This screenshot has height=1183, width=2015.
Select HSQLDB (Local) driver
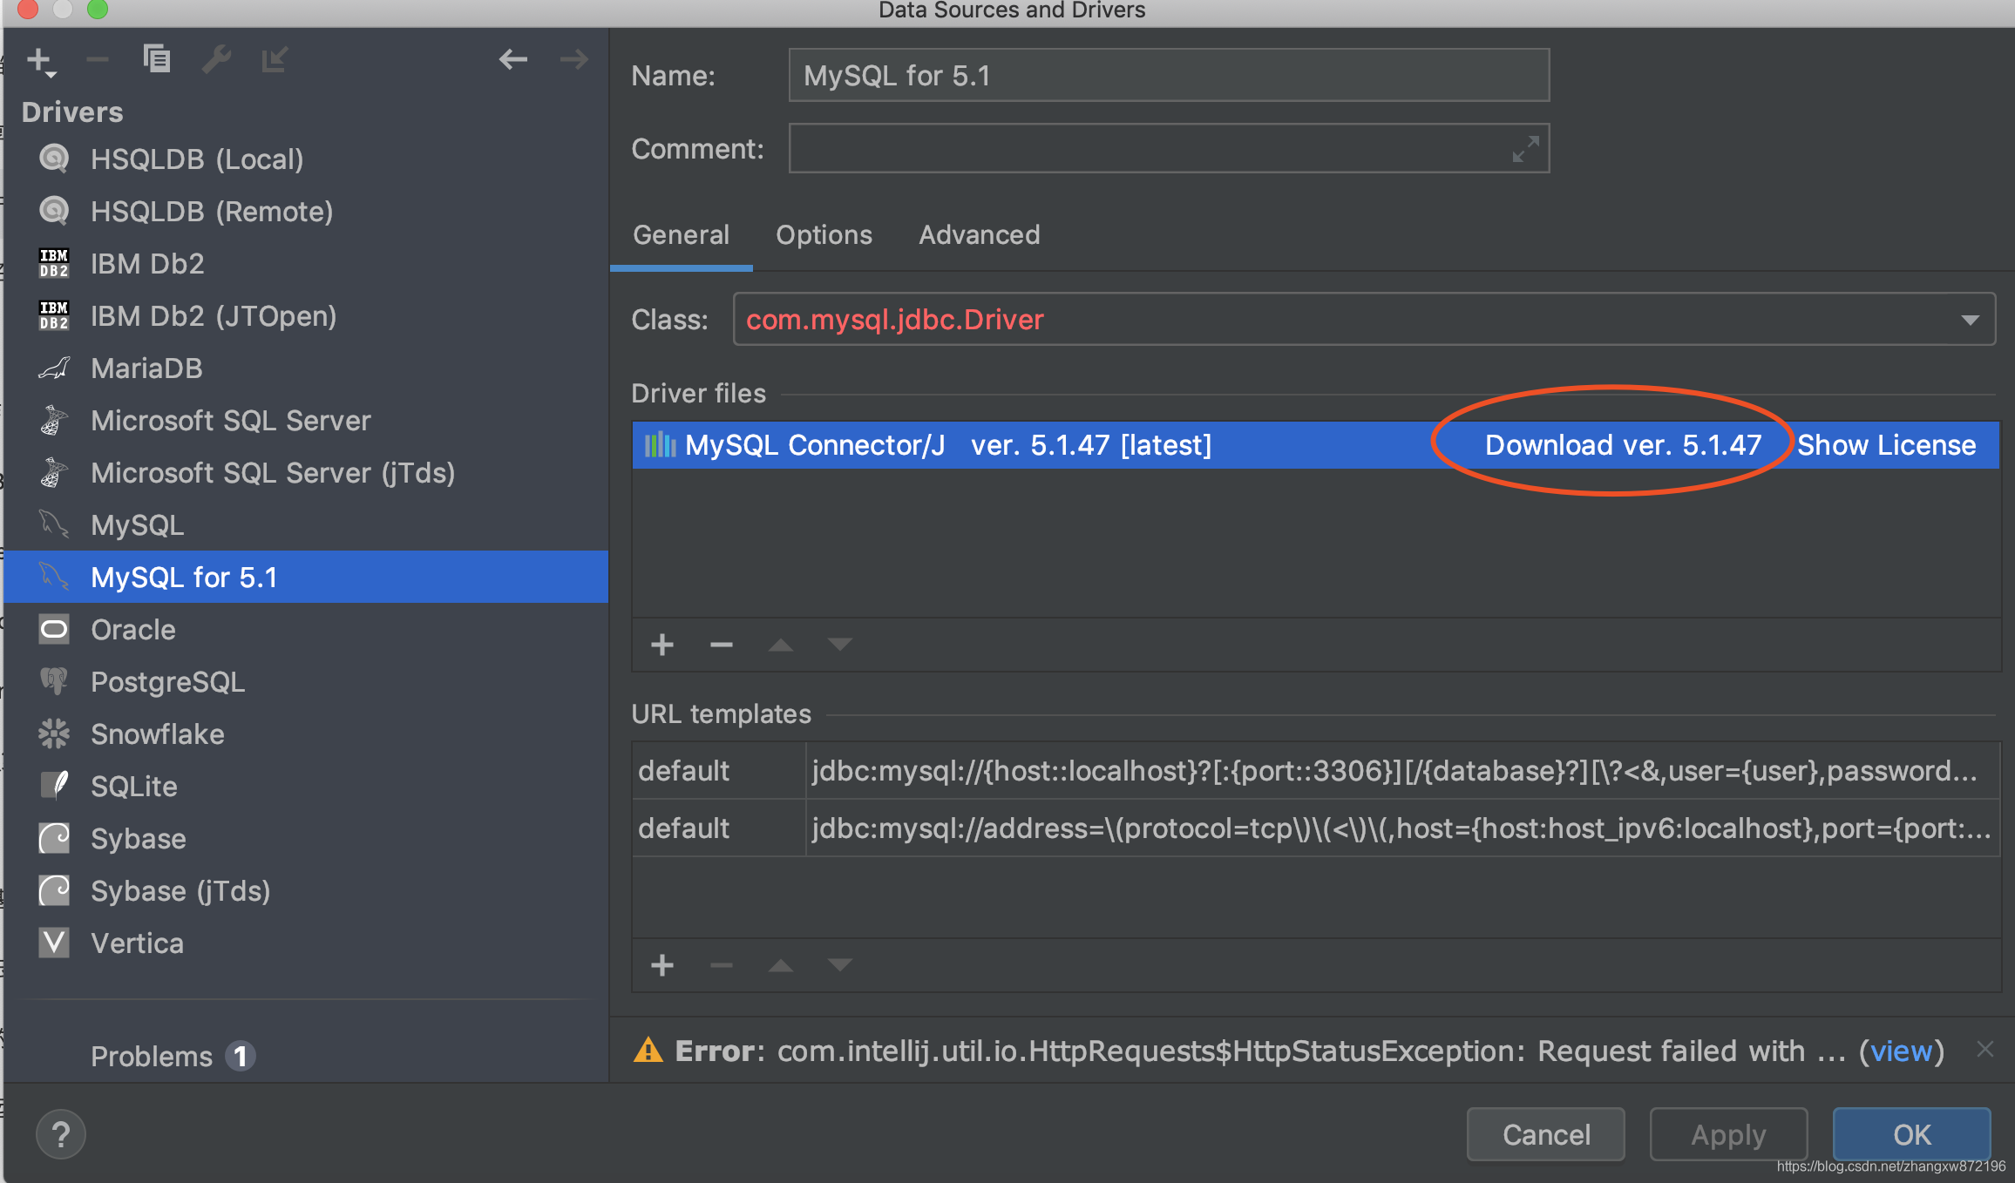(x=305, y=159)
